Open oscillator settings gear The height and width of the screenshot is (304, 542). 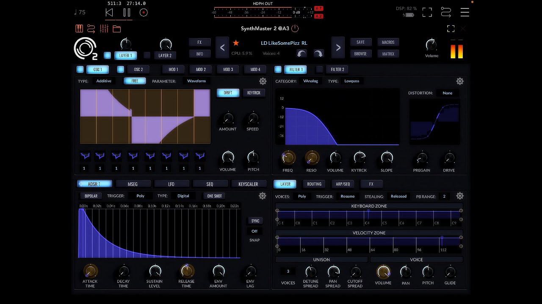coord(263,81)
